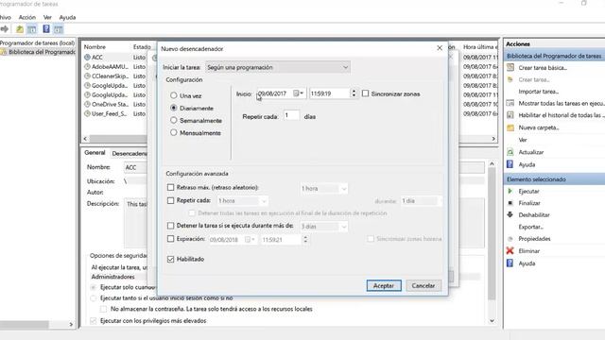Open the durante 1 día dropdown

coord(422,201)
